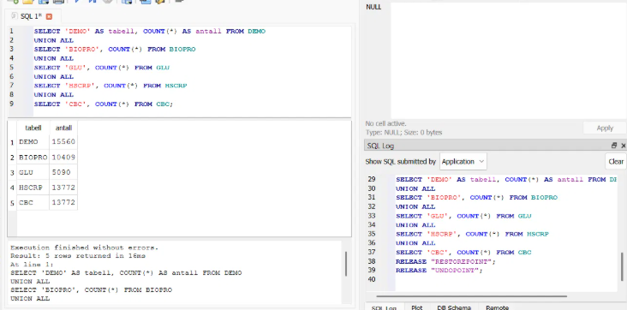Select the 13772 cell in HSCRP row
Viewport: 627px width, 310px height.
click(x=63, y=188)
